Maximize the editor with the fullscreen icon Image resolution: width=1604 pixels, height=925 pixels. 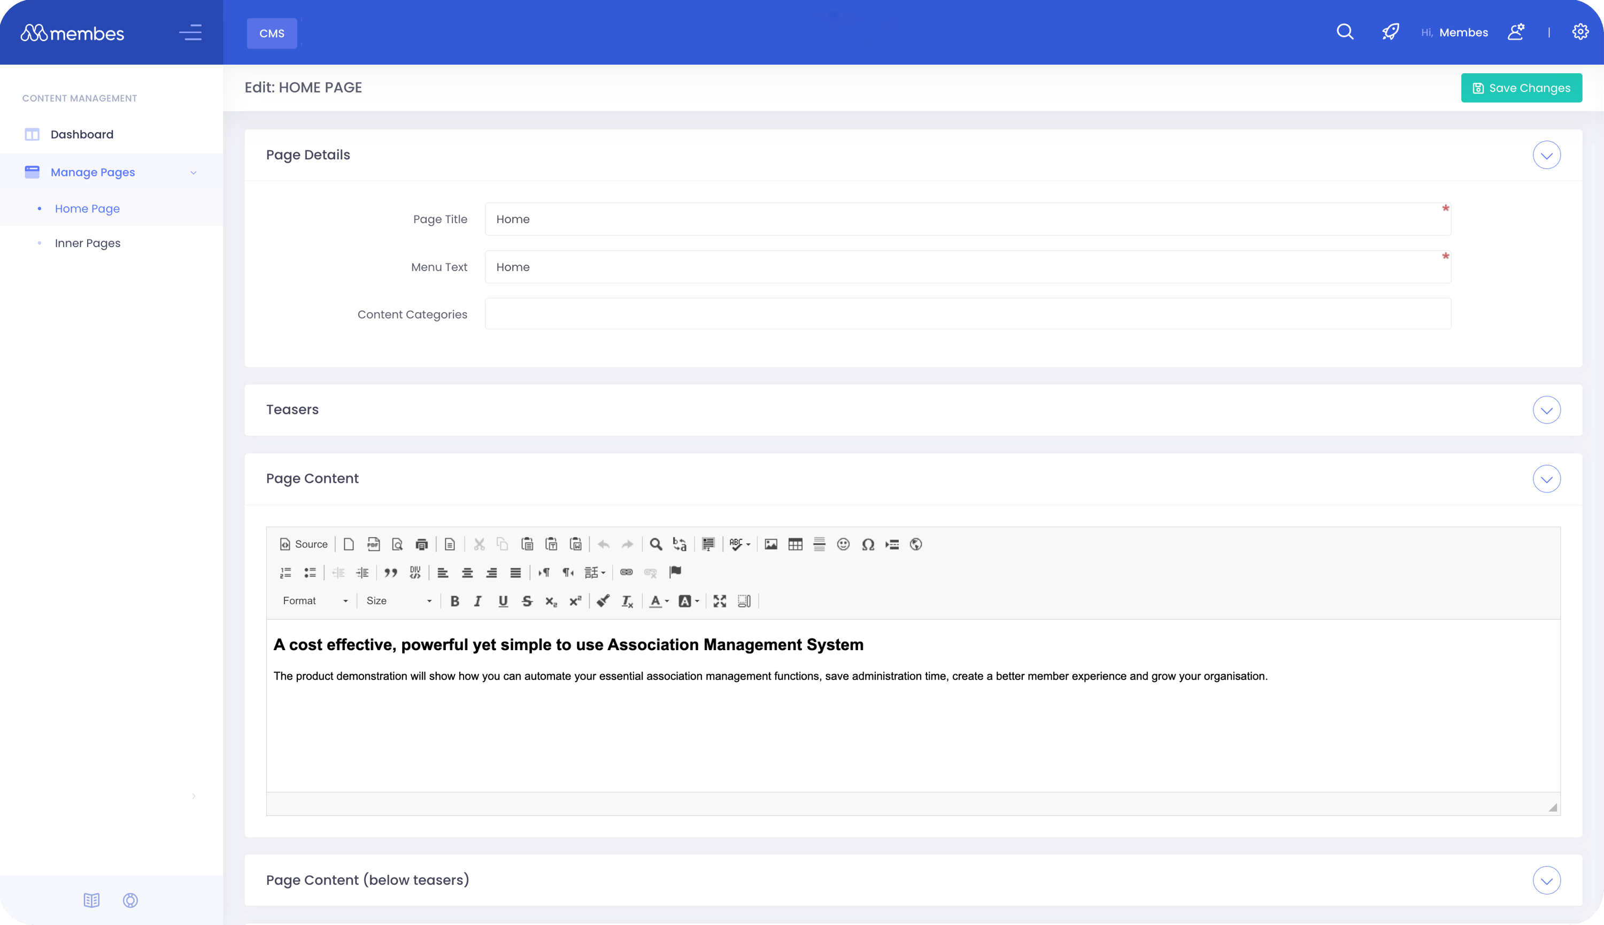[720, 600]
